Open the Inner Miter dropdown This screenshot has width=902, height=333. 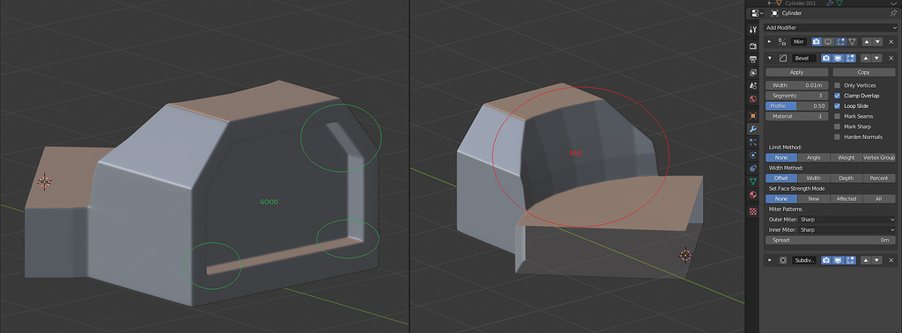(x=830, y=229)
